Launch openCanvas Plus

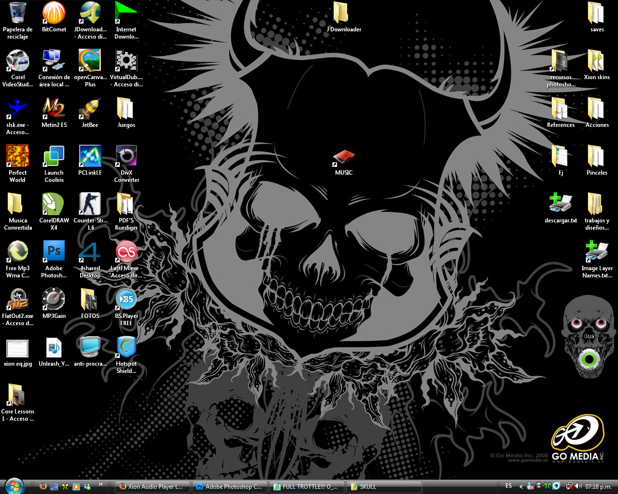tap(90, 61)
